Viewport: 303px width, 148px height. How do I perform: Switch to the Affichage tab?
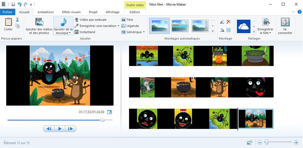(x=112, y=12)
